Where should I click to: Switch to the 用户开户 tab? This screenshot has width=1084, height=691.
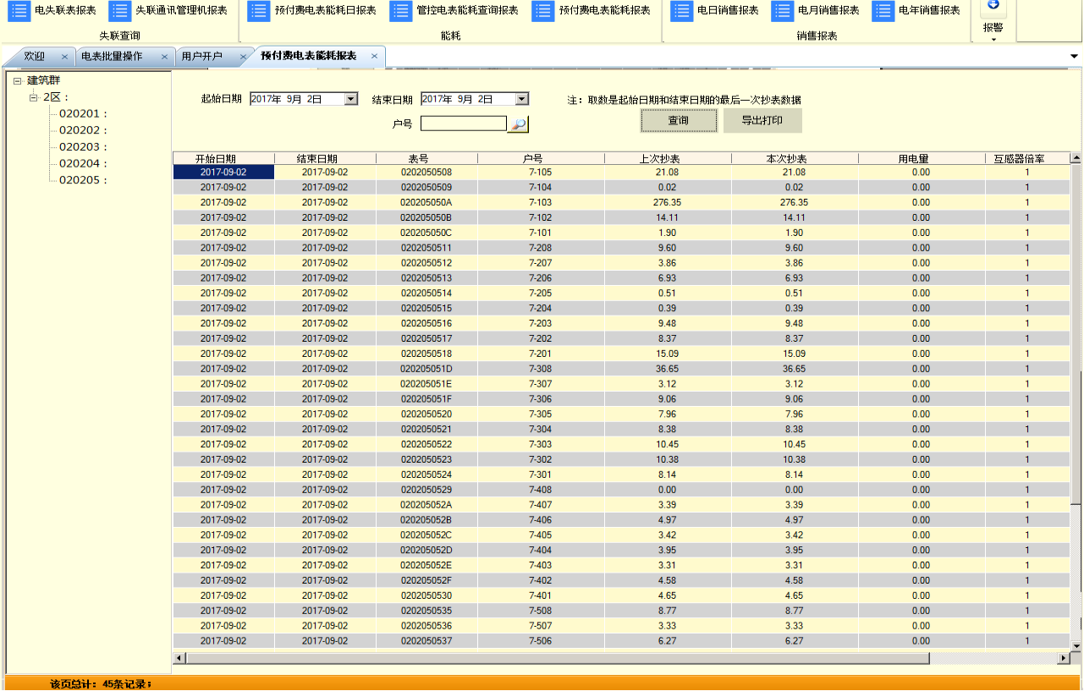(x=201, y=57)
